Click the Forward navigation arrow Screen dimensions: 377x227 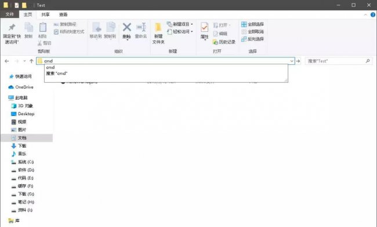[17, 61]
